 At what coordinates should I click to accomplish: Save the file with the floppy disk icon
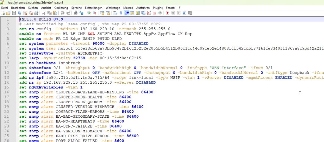point(14,13)
